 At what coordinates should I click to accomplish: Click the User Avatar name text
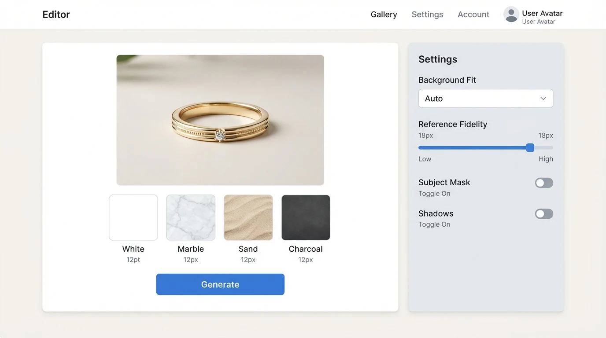[x=542, y=13]
